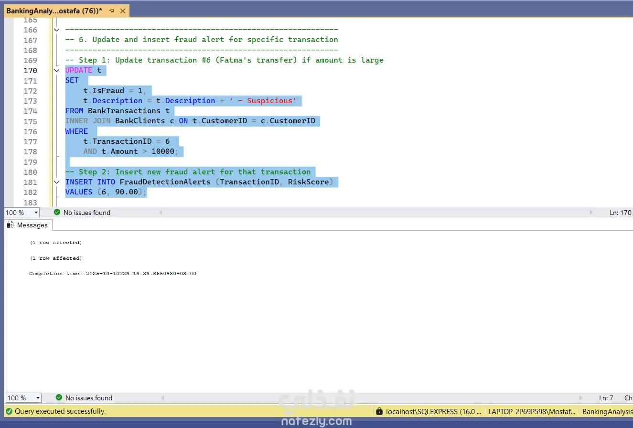The height and width of the screenshot is (428, 633).
Task: Click Messages pane scrollbar right arrow
Action: coord(581,398)
